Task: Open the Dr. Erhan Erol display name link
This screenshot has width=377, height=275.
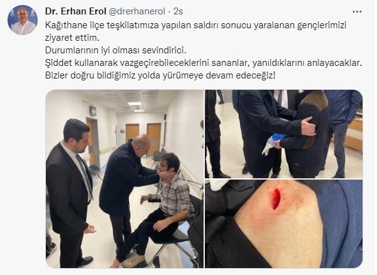Action: pyautogui.click(x=76, y=11)
